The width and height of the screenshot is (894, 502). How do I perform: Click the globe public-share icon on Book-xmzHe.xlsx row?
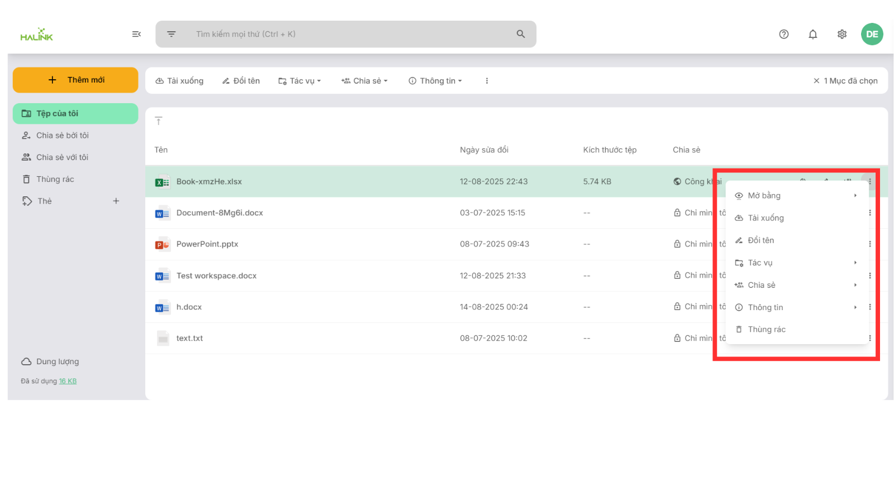coord(677,181)
